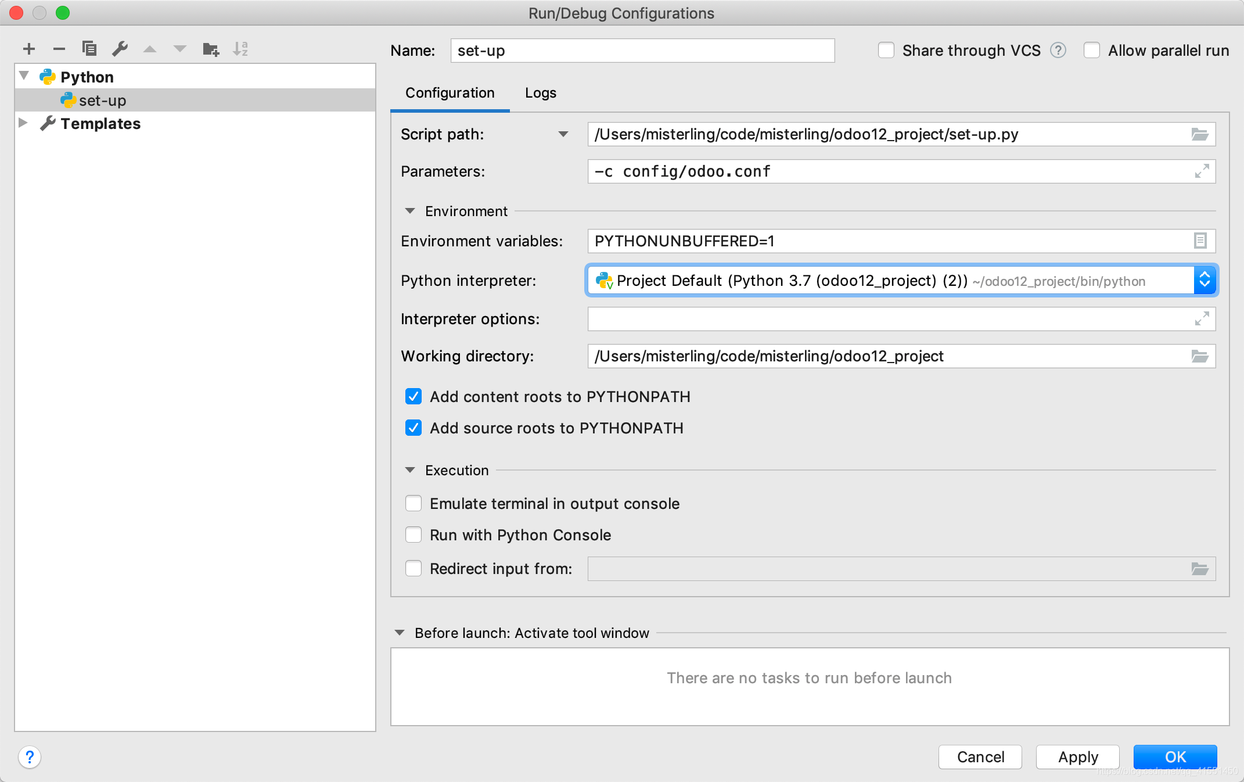Collapse the Before launch section

400,633
